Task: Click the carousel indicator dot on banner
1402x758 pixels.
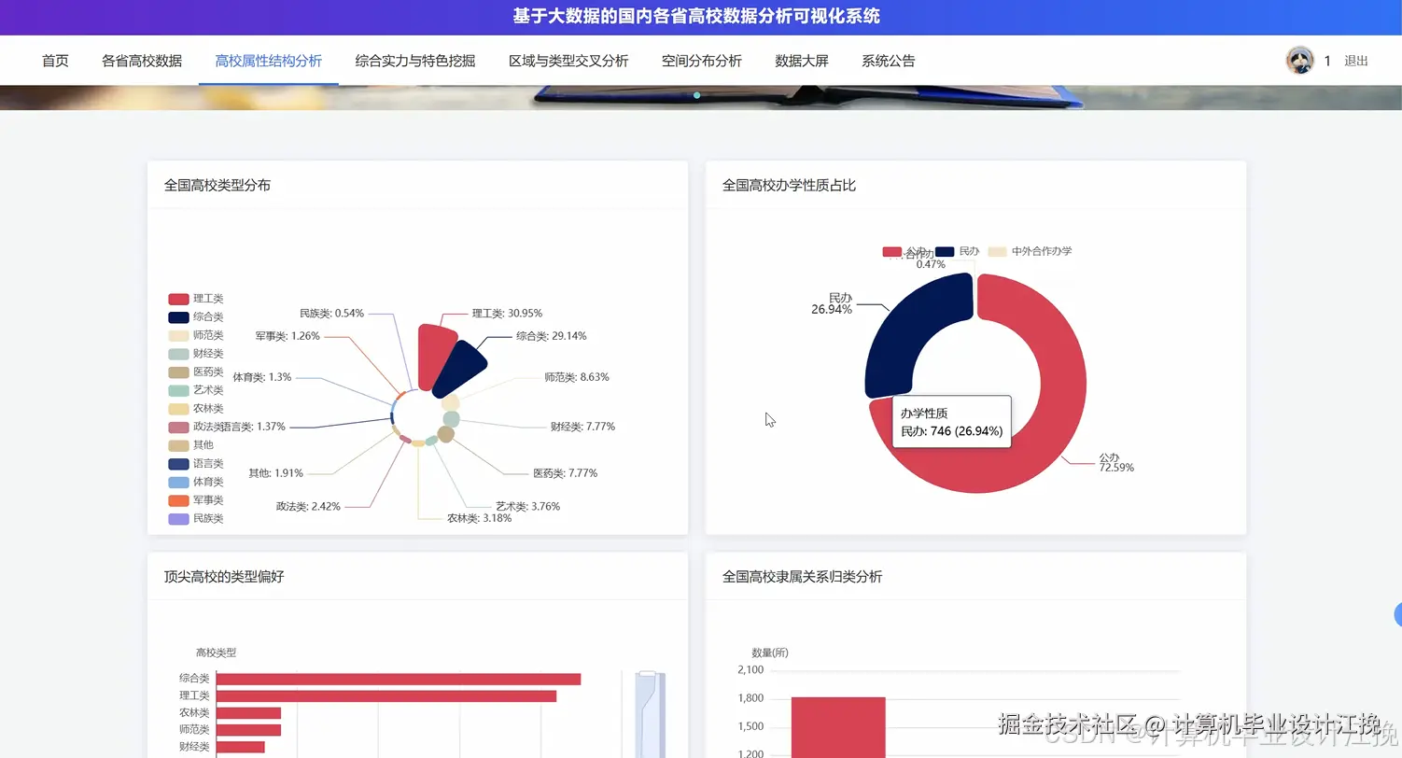Action: point(697,95)
